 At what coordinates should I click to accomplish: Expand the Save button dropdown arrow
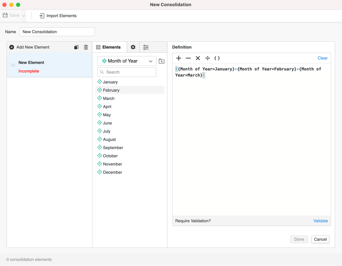pyautogui.click(x=24, y=16)
